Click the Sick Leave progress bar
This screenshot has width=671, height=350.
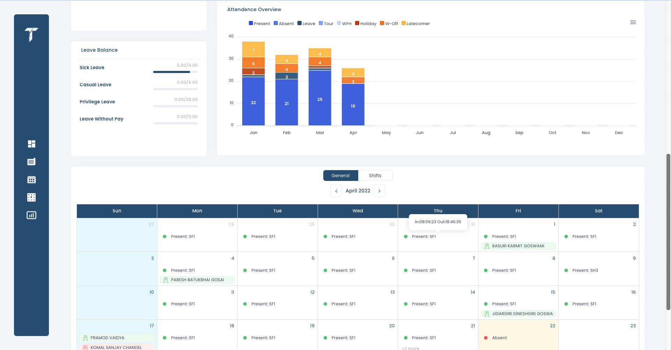175,72
